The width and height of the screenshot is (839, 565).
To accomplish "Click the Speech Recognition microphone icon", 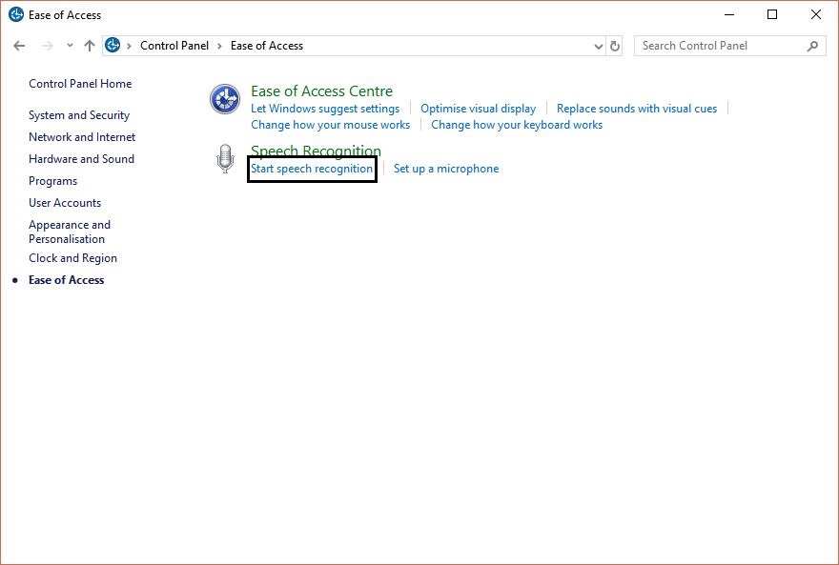I will click(225, 159).
